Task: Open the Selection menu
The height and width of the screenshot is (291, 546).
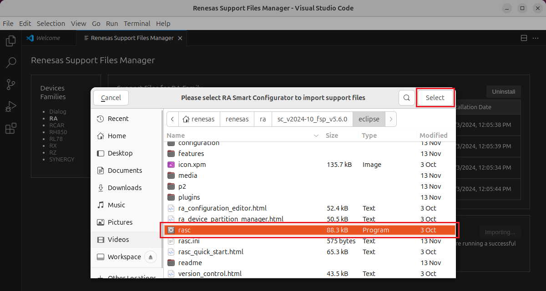Action: tap(51, 24)
